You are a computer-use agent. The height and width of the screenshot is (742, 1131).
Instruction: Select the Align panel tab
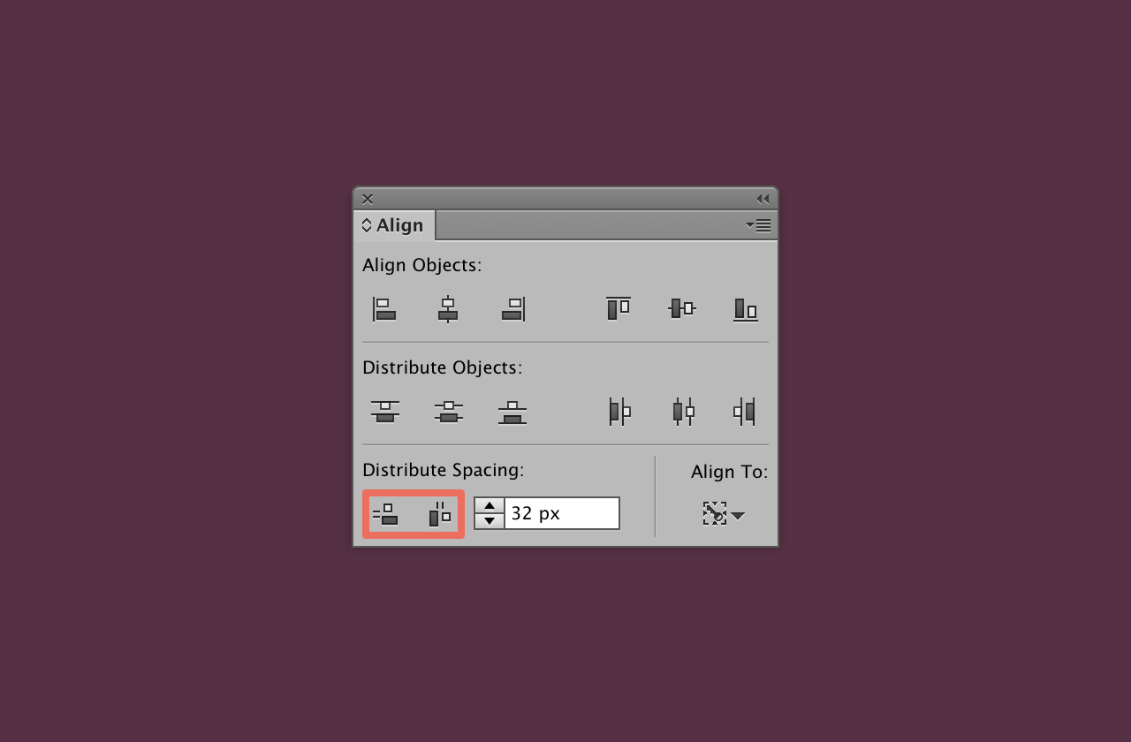[x=394, y=225]
